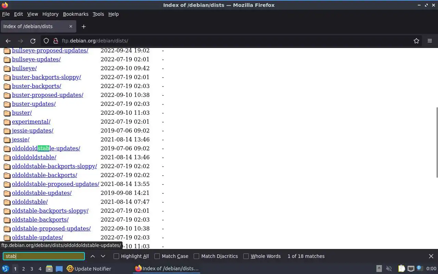Open the Help menu

113,14
